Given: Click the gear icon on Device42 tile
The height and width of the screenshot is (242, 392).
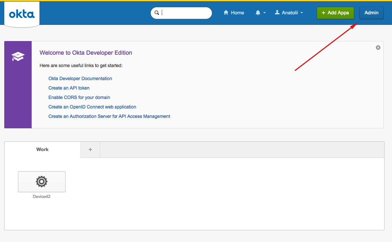Looking at the screenshot, I should click(x=41, y=182).
